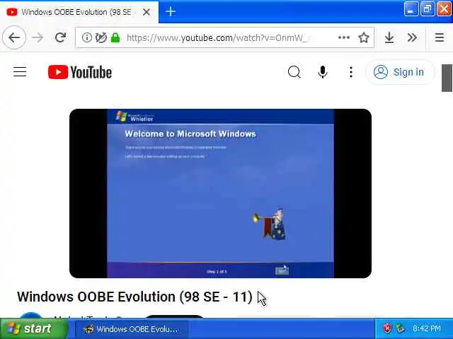Open the Downloads toolbar button
This screenshot has height=339, width=453.
click(389, 37)
